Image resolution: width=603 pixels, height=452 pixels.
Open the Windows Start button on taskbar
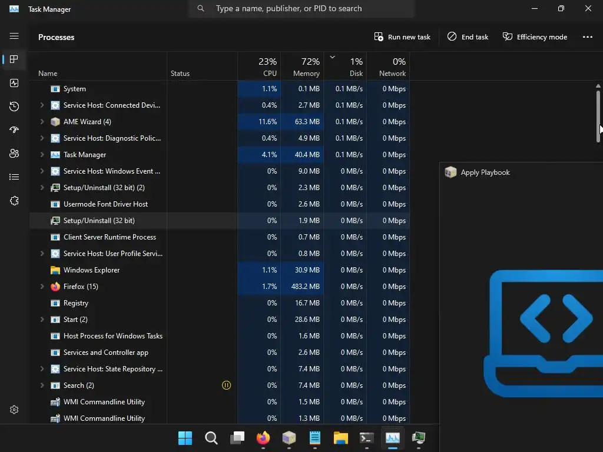pos(185,438)
